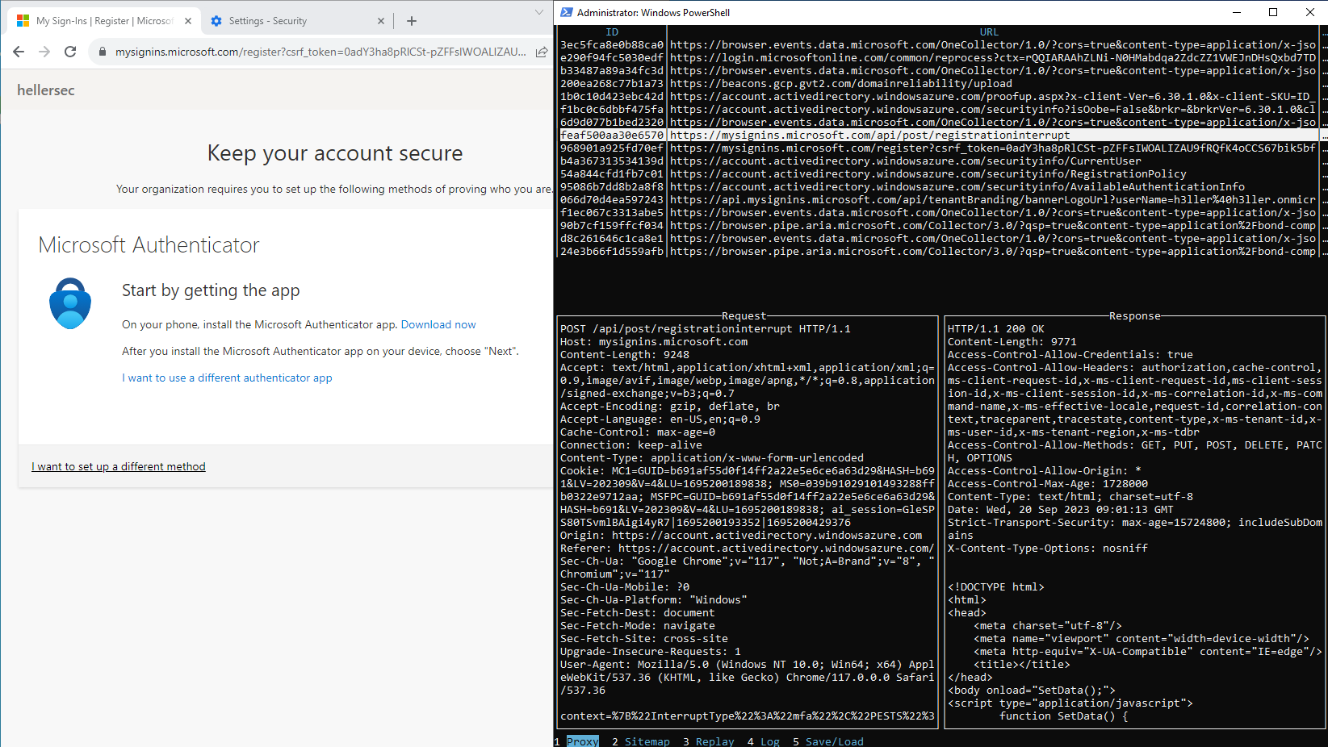The width and height of the screenshot is (1328, 747).
Task: Select request row 968901a925fd70ef
Action: pos(940,148)
